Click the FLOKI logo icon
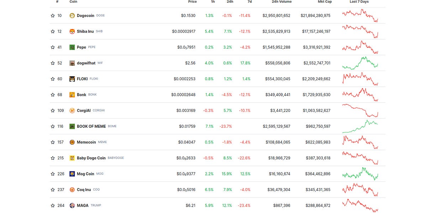Image resolution: width=427 pixels, height=213 pixels. coord(72,79)
